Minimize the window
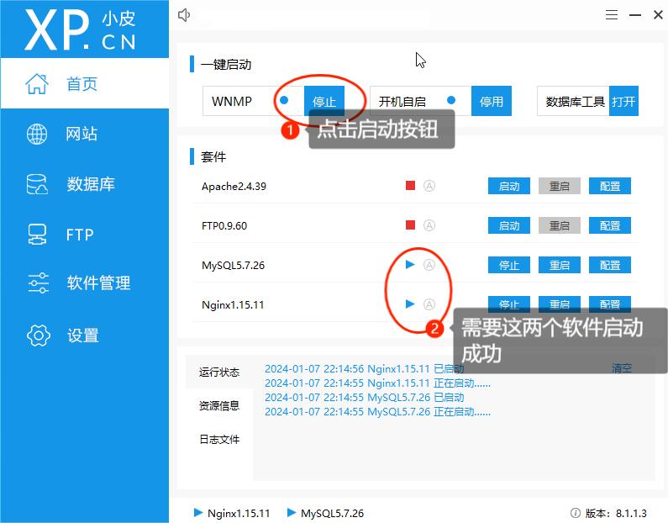The height and width of the screenshot is (523, 668). pos(635,15)
